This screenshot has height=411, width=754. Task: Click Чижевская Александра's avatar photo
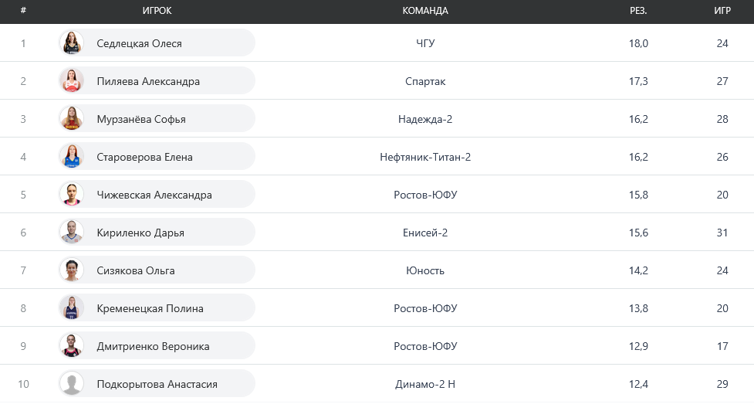(x=72, y=195)
